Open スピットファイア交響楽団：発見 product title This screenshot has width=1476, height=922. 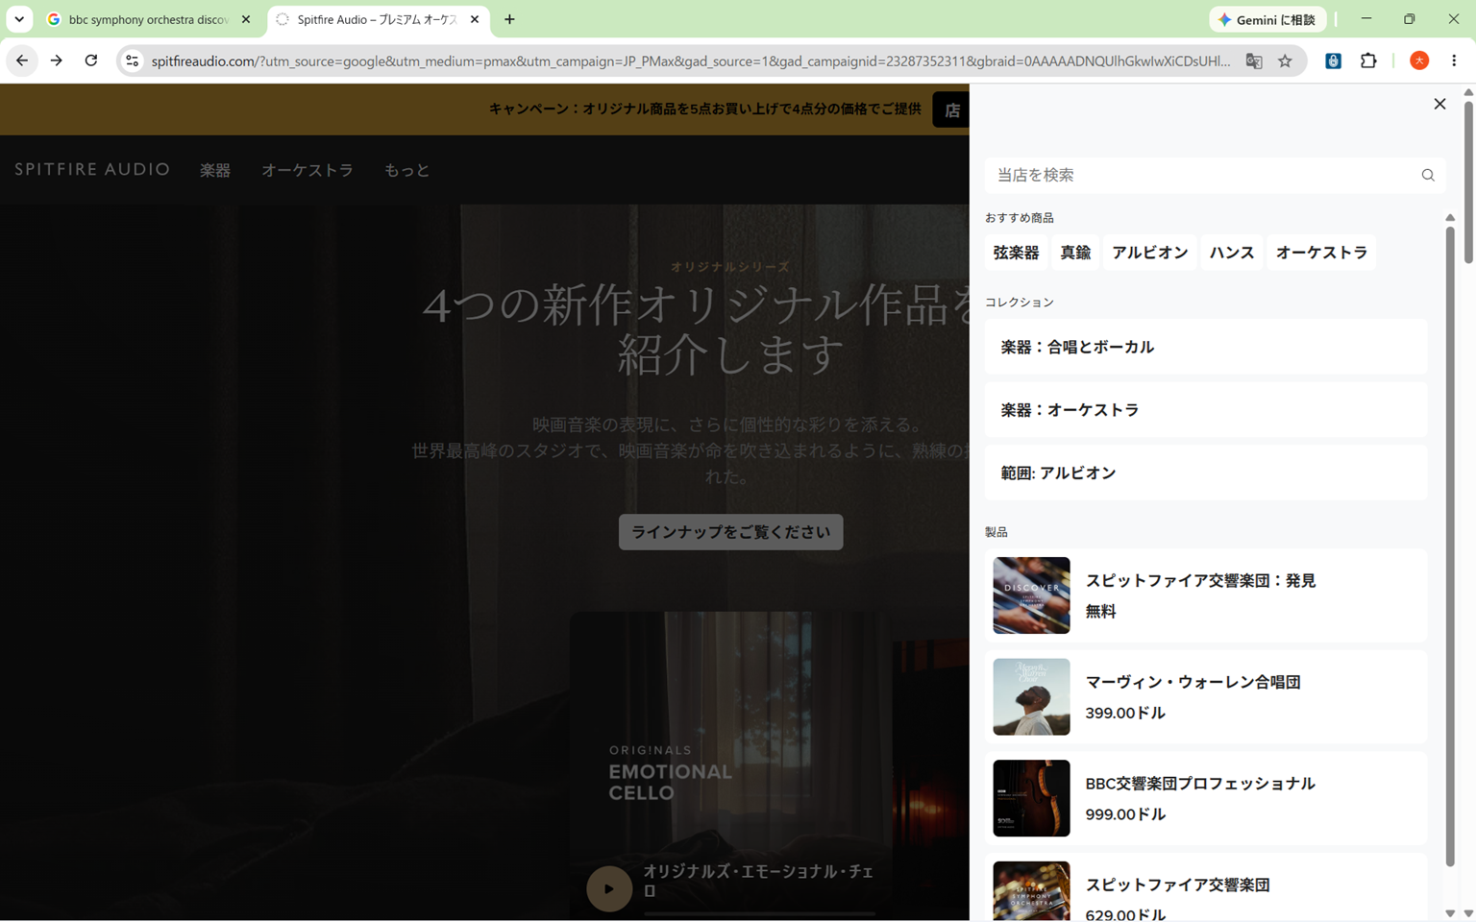click(x=1200, y=581)
